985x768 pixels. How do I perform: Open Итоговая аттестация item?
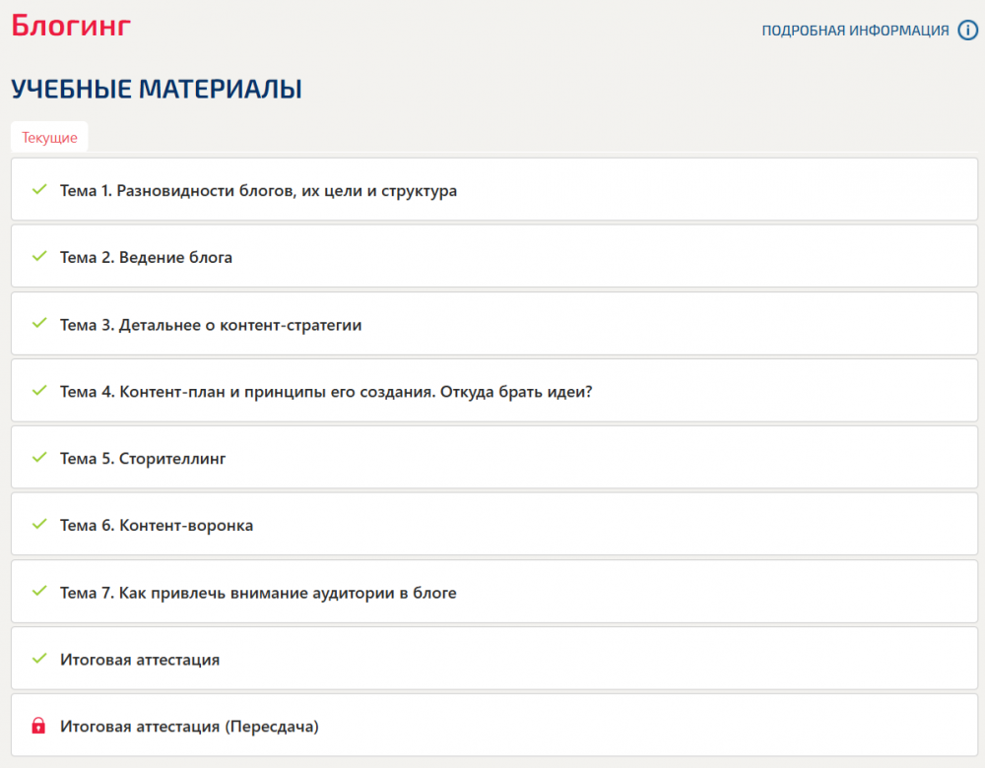click(494, 659)
